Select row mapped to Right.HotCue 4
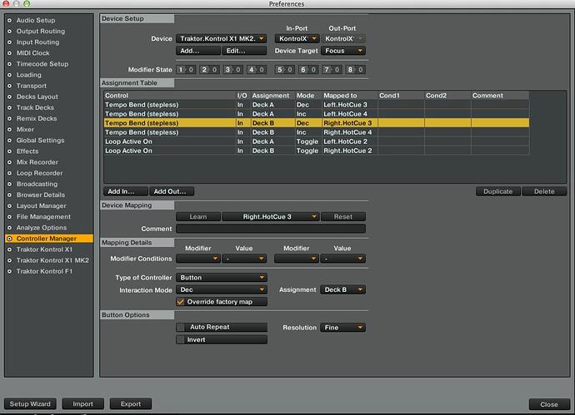 (317, 132)
